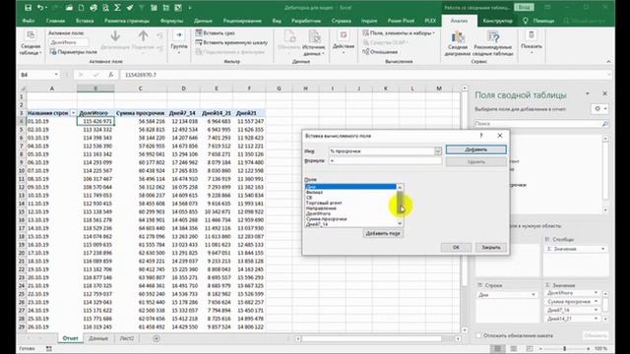Switch to Page Break Preview icon

(x=530, y=348)
